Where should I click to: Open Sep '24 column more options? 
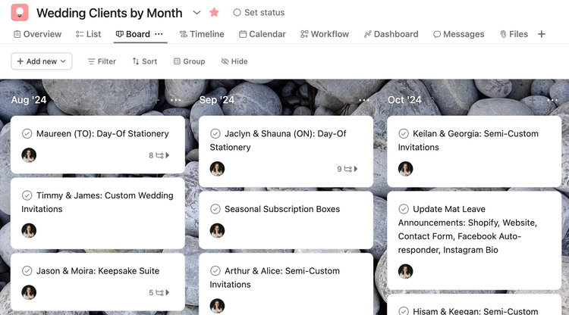tap(364, 100)
